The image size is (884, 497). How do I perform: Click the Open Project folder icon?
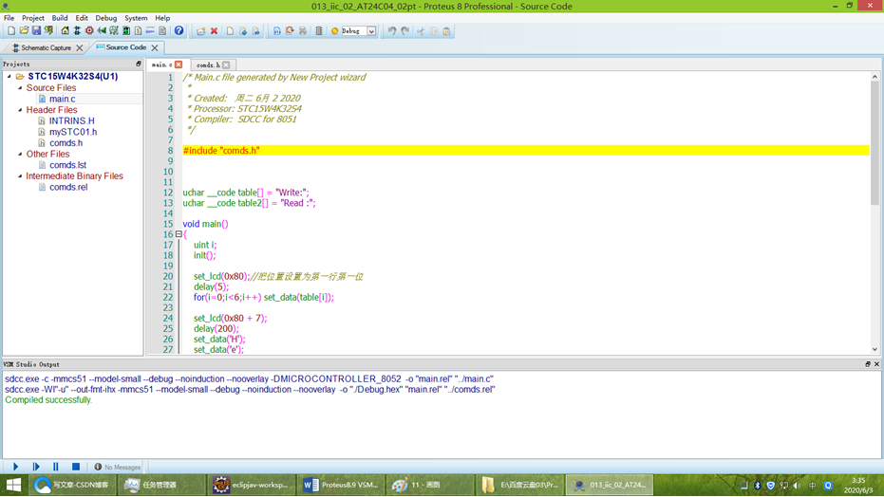tap(24, 31)
